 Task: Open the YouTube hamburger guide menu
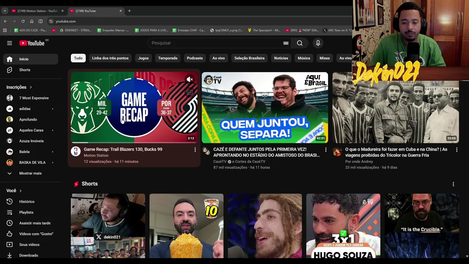(x=10, y=43)
